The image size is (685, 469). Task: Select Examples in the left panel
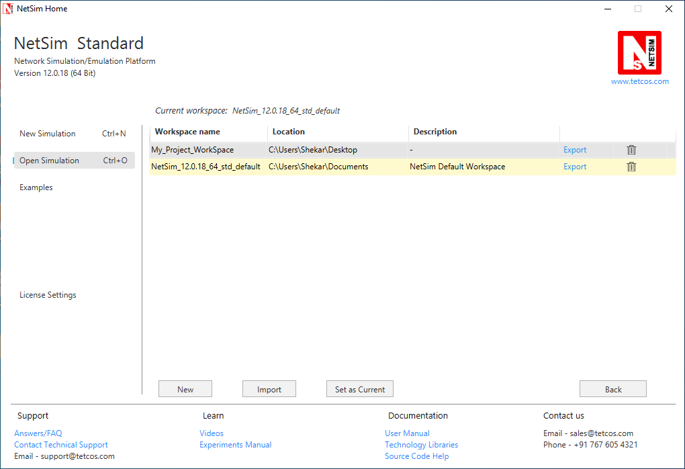click(36, 187)
